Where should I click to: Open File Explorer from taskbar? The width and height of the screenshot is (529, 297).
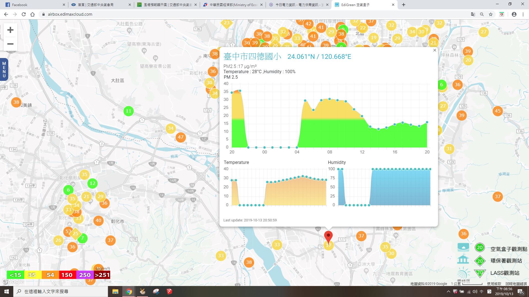[x=115, y=291]
